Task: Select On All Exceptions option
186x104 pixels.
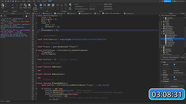Action: (x=79, y=6)
